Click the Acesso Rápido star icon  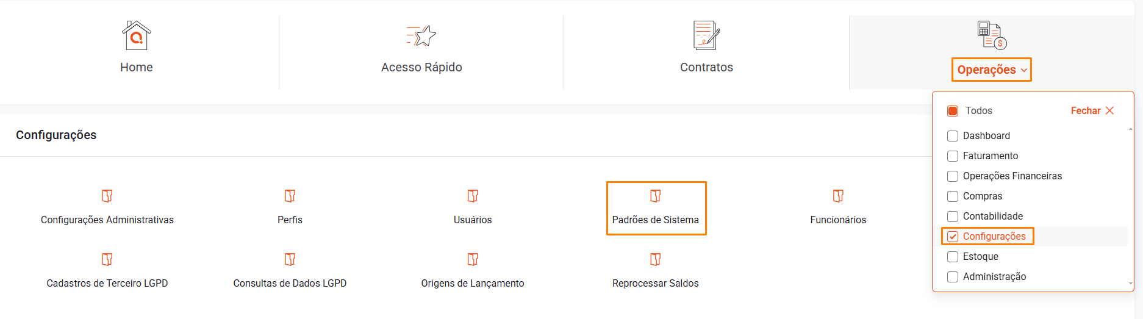[x=421, y=36]
